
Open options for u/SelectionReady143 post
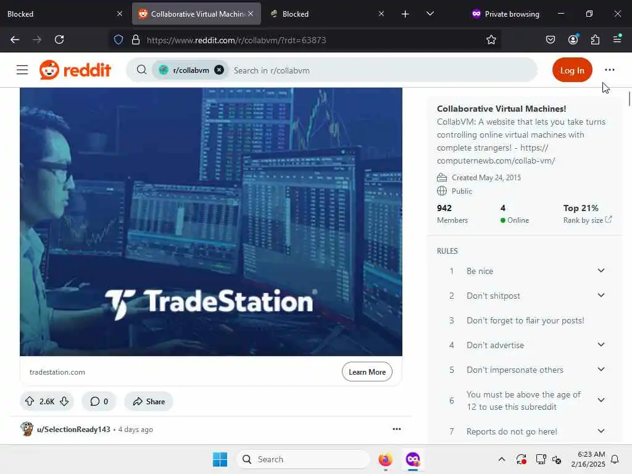pyautogui.click(x=397, y=429)
